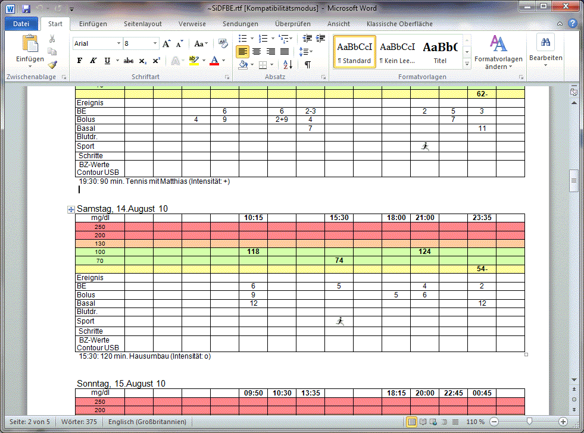Toggle italic formatting (K button)
Image resolution: width=584 pixels, height=433 pixels.
coord(93,61)
